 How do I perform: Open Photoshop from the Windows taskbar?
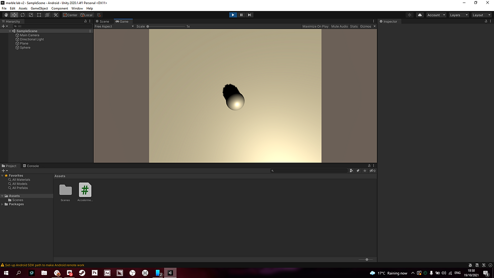pyautogui.click(x=95, y=273)
